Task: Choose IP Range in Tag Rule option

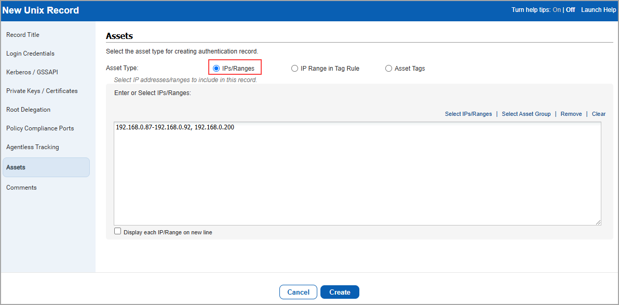Action: (294, 69)
